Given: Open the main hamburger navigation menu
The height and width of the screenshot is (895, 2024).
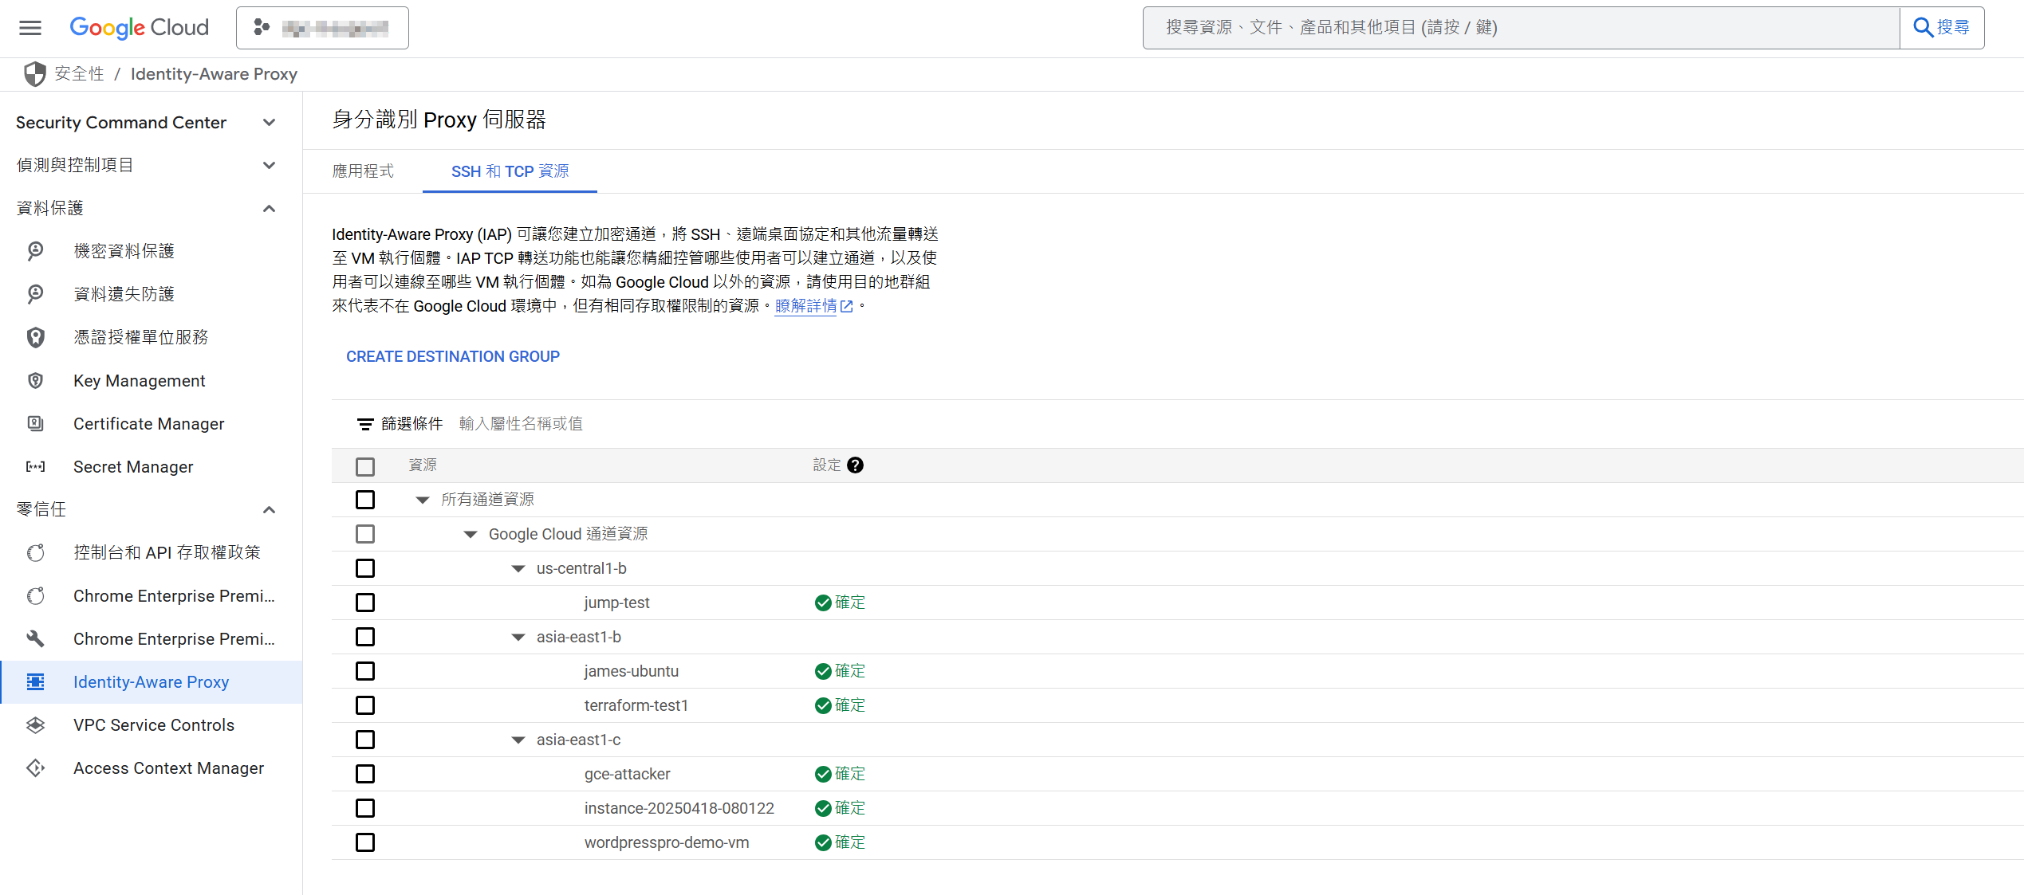Looking at the screenshot, I should 30,28.
